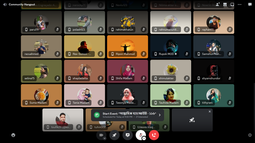255x143 pixels.
Task: Start an activity with the rocket button
Action: click(x=114, y=135)
